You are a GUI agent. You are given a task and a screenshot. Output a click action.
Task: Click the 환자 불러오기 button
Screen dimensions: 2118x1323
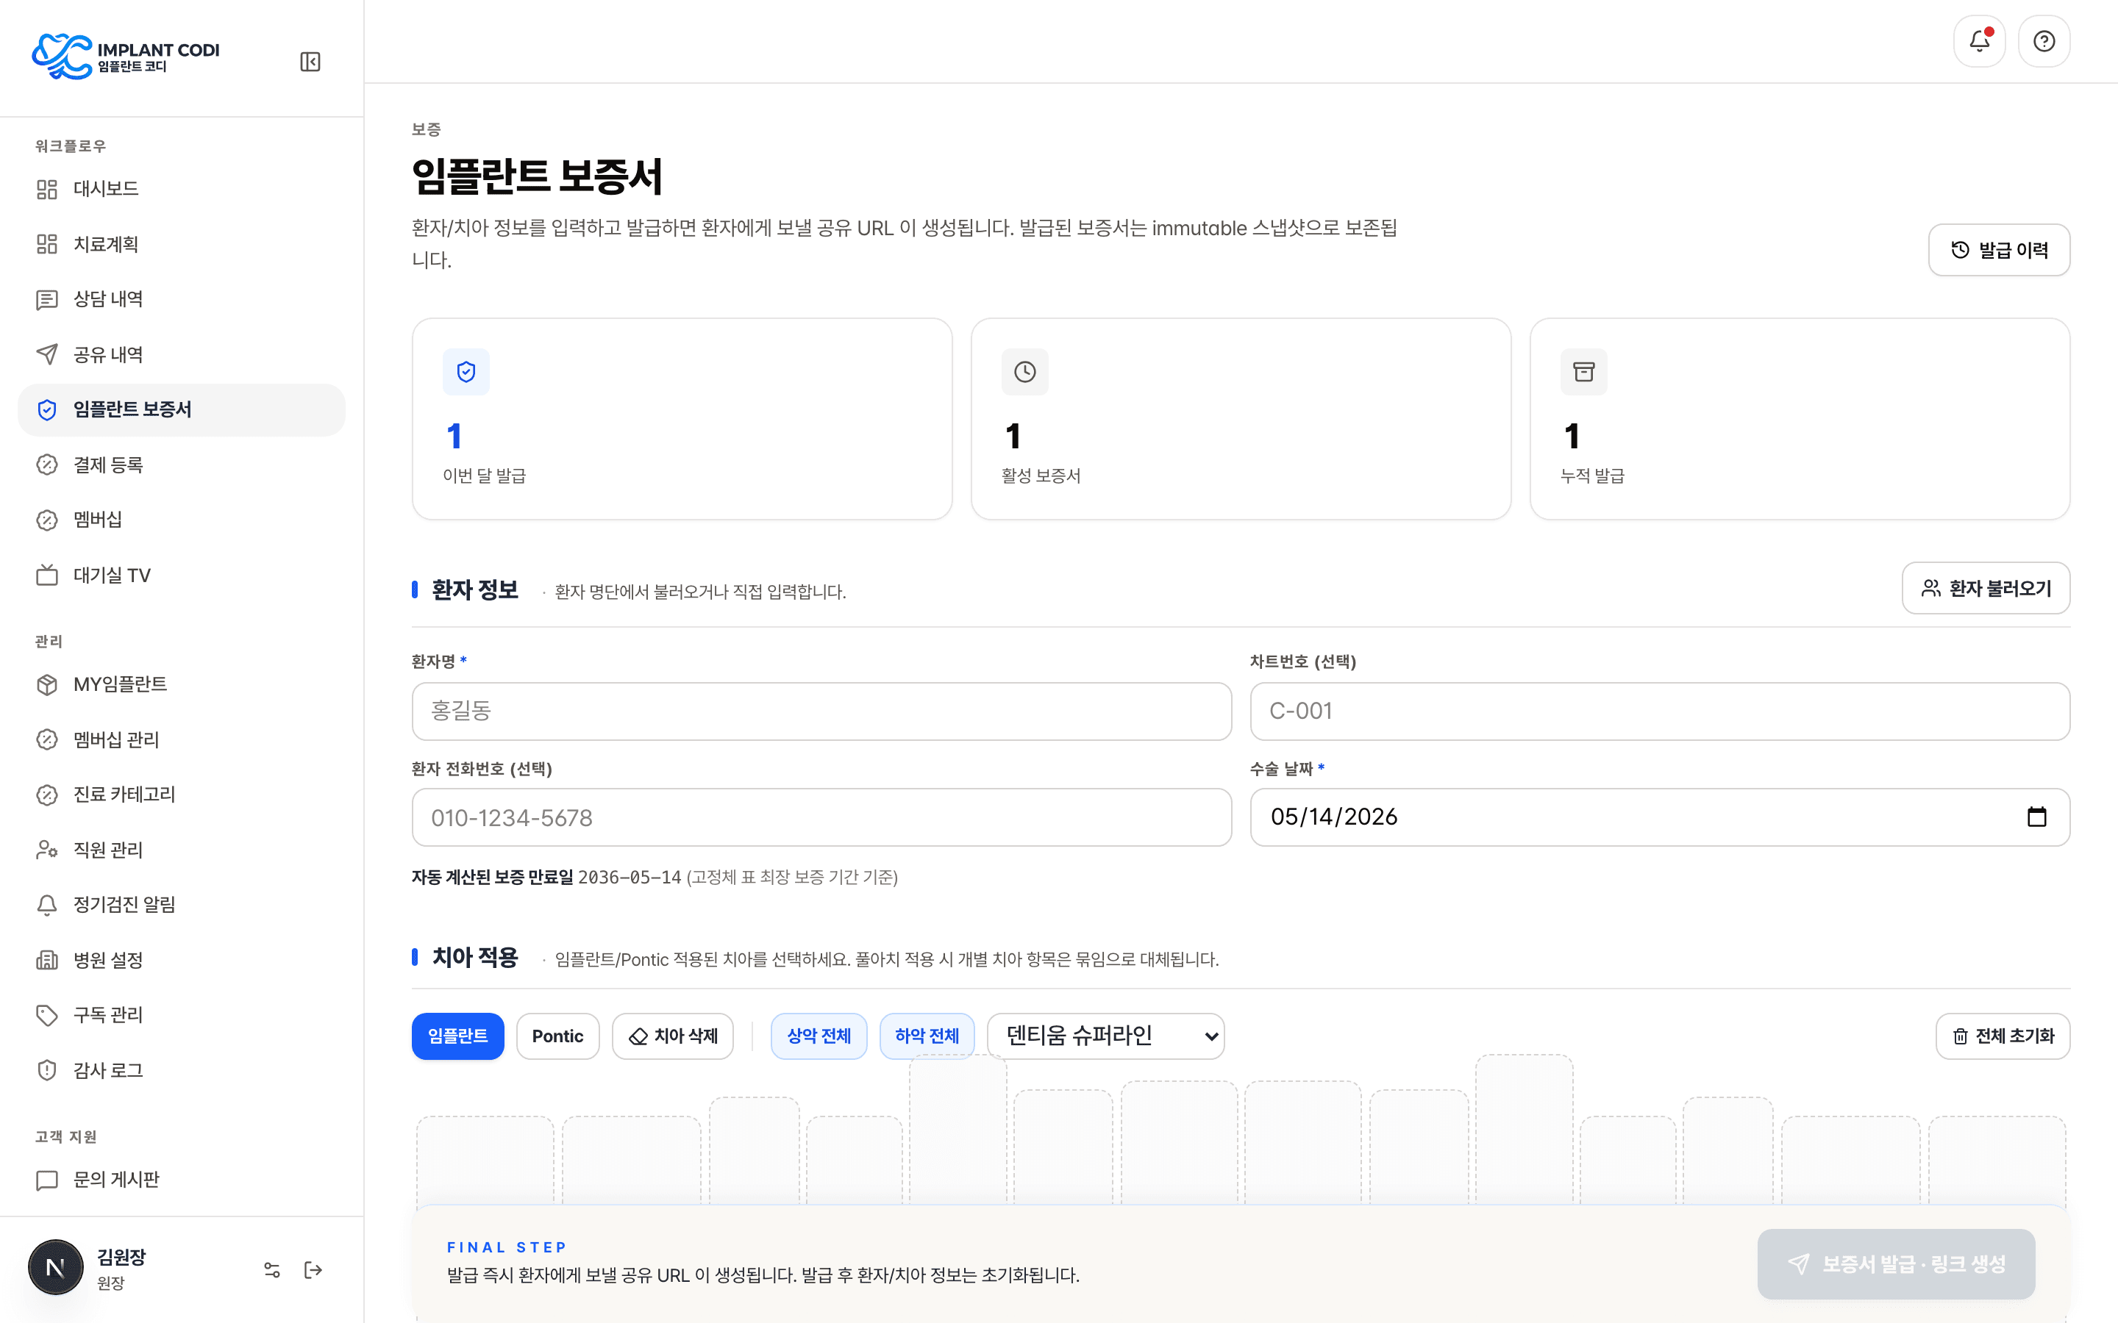(x=1986, y=588)
